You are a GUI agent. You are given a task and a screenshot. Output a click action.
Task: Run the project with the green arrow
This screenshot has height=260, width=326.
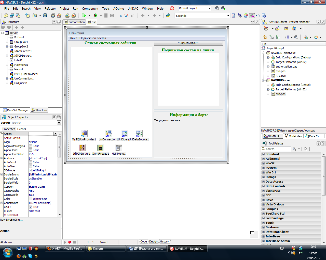point(84,15)
